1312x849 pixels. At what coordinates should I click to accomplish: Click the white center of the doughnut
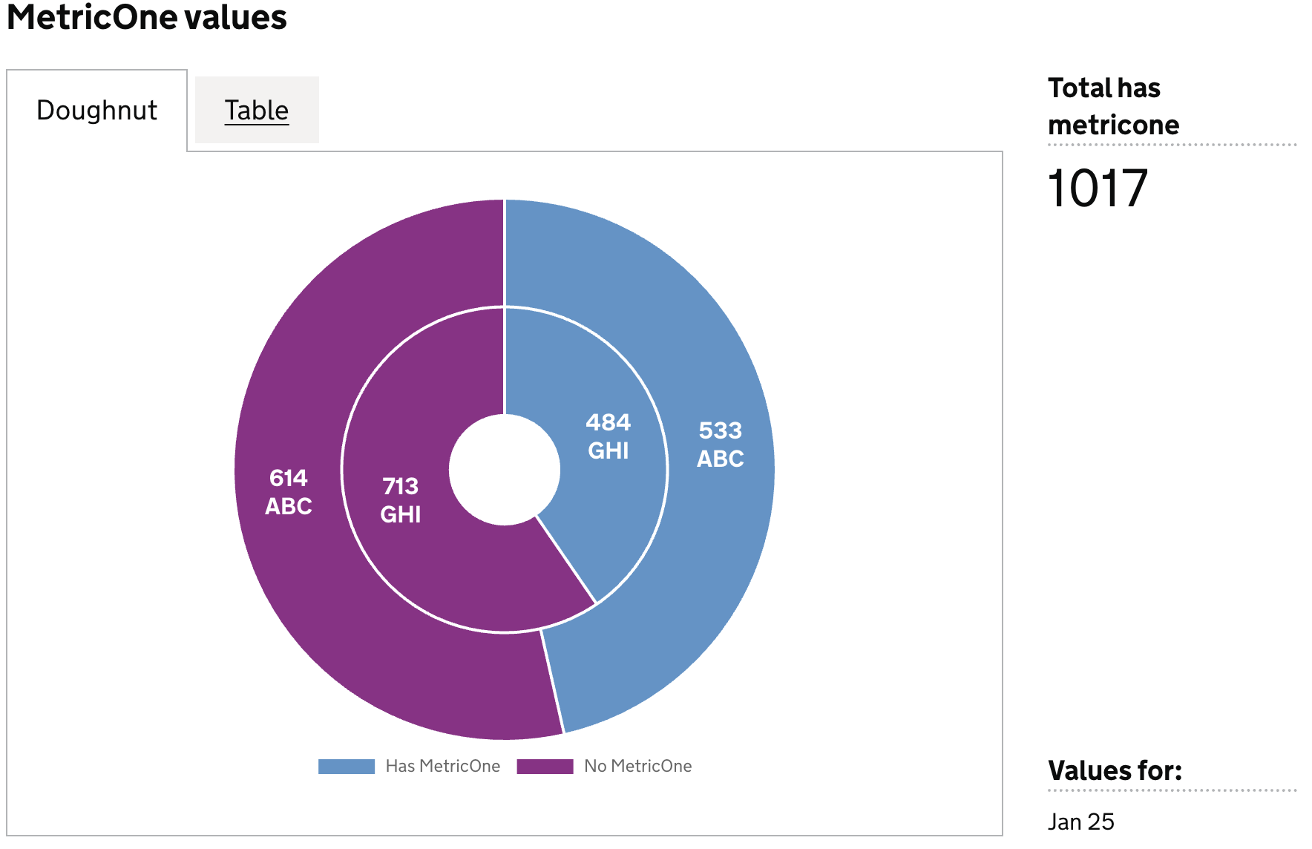click(x=505, y=470)
